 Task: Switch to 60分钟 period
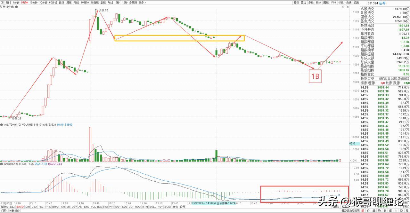(x=53, y=2)
